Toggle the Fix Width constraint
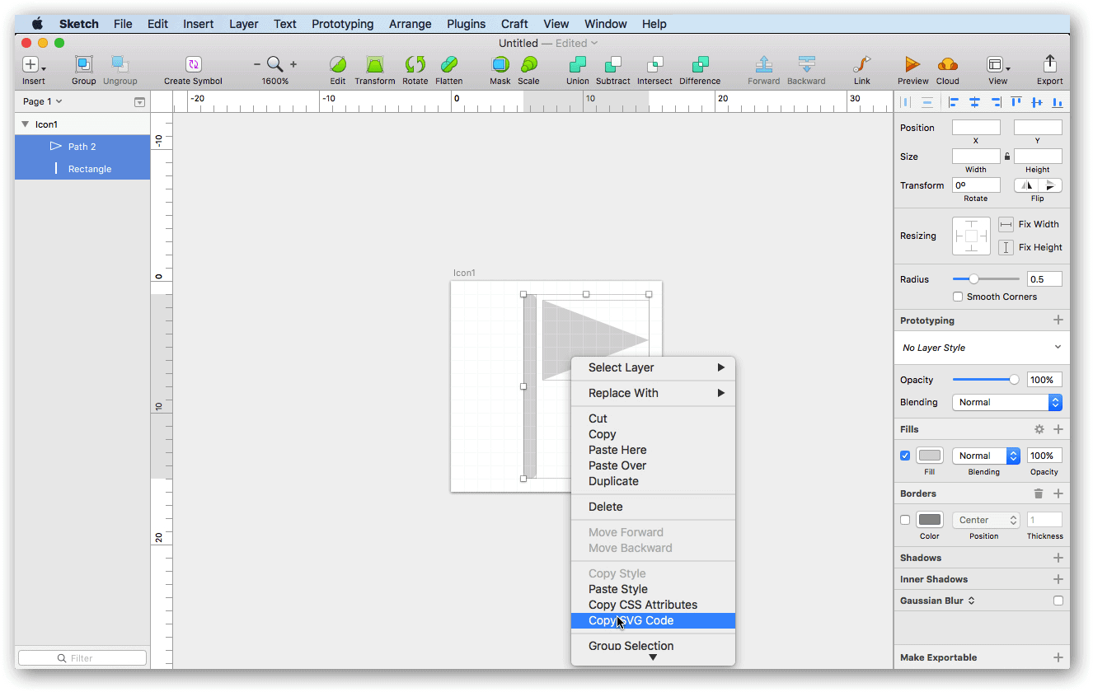 [1006, 224]
